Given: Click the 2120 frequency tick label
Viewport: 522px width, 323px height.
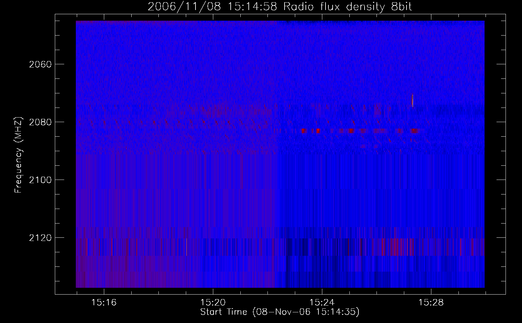Looking at the screenshot, I should [x=40, y=238].
